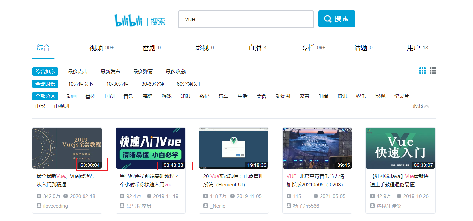Click the blue 搜索 search button
Viewport: 473px width, 221px height.
tap(337, 19)
